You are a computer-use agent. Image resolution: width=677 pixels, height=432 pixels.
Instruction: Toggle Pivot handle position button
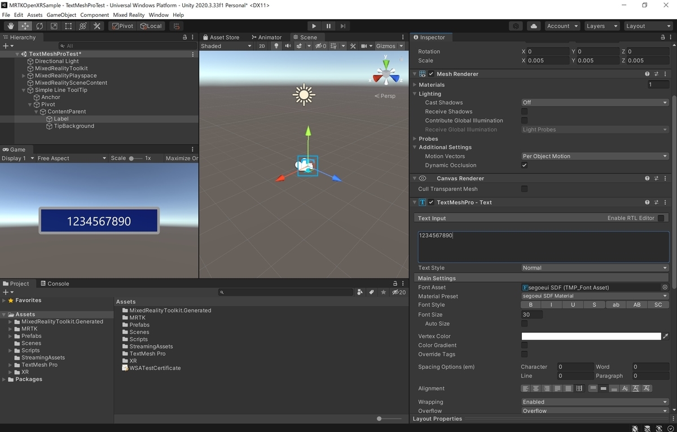pyautogui.click(x=122, y=26)
